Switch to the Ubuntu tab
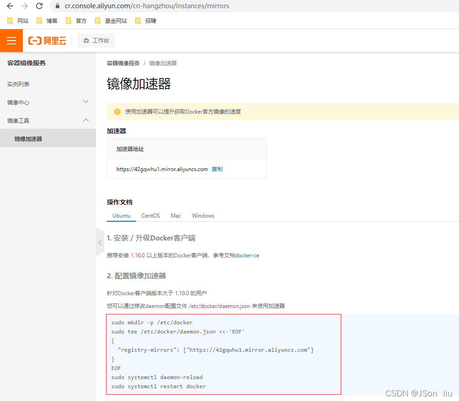This screenshot has height=401, width=459. (x=121, y=216)
